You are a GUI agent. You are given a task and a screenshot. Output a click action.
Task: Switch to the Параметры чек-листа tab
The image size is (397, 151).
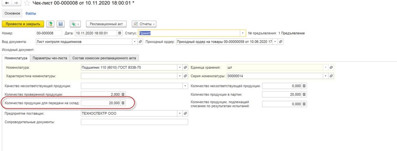(50, 58)
